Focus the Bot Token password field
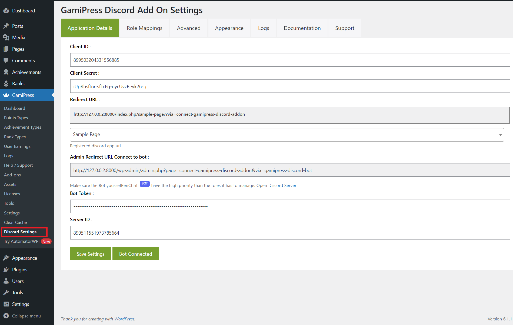Viewport: 513px width, 325px height. (290, 206)
